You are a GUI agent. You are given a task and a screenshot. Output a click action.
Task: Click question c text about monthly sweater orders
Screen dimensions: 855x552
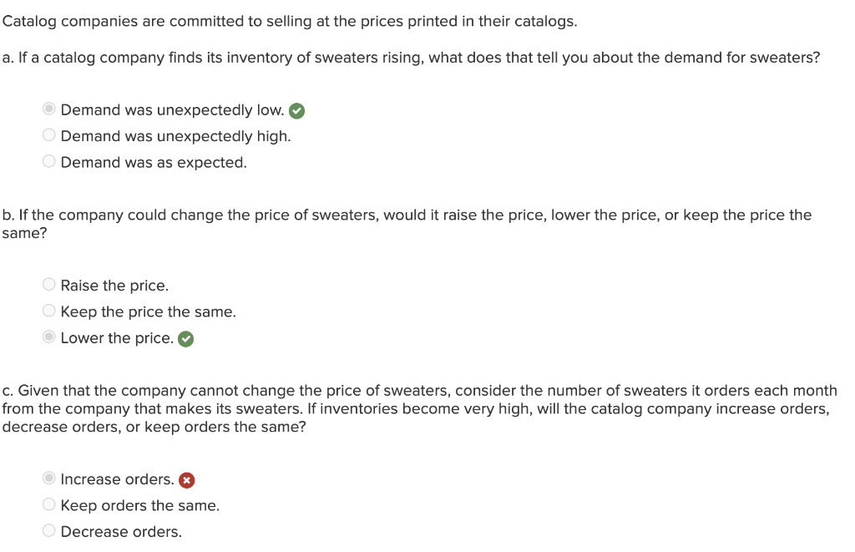coord(417,408)
